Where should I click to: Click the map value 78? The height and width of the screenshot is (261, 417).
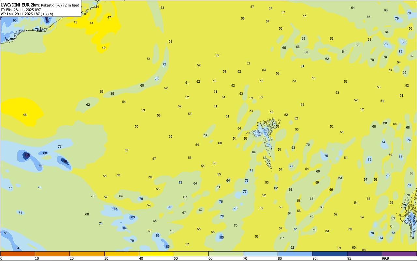pos(386,44)
